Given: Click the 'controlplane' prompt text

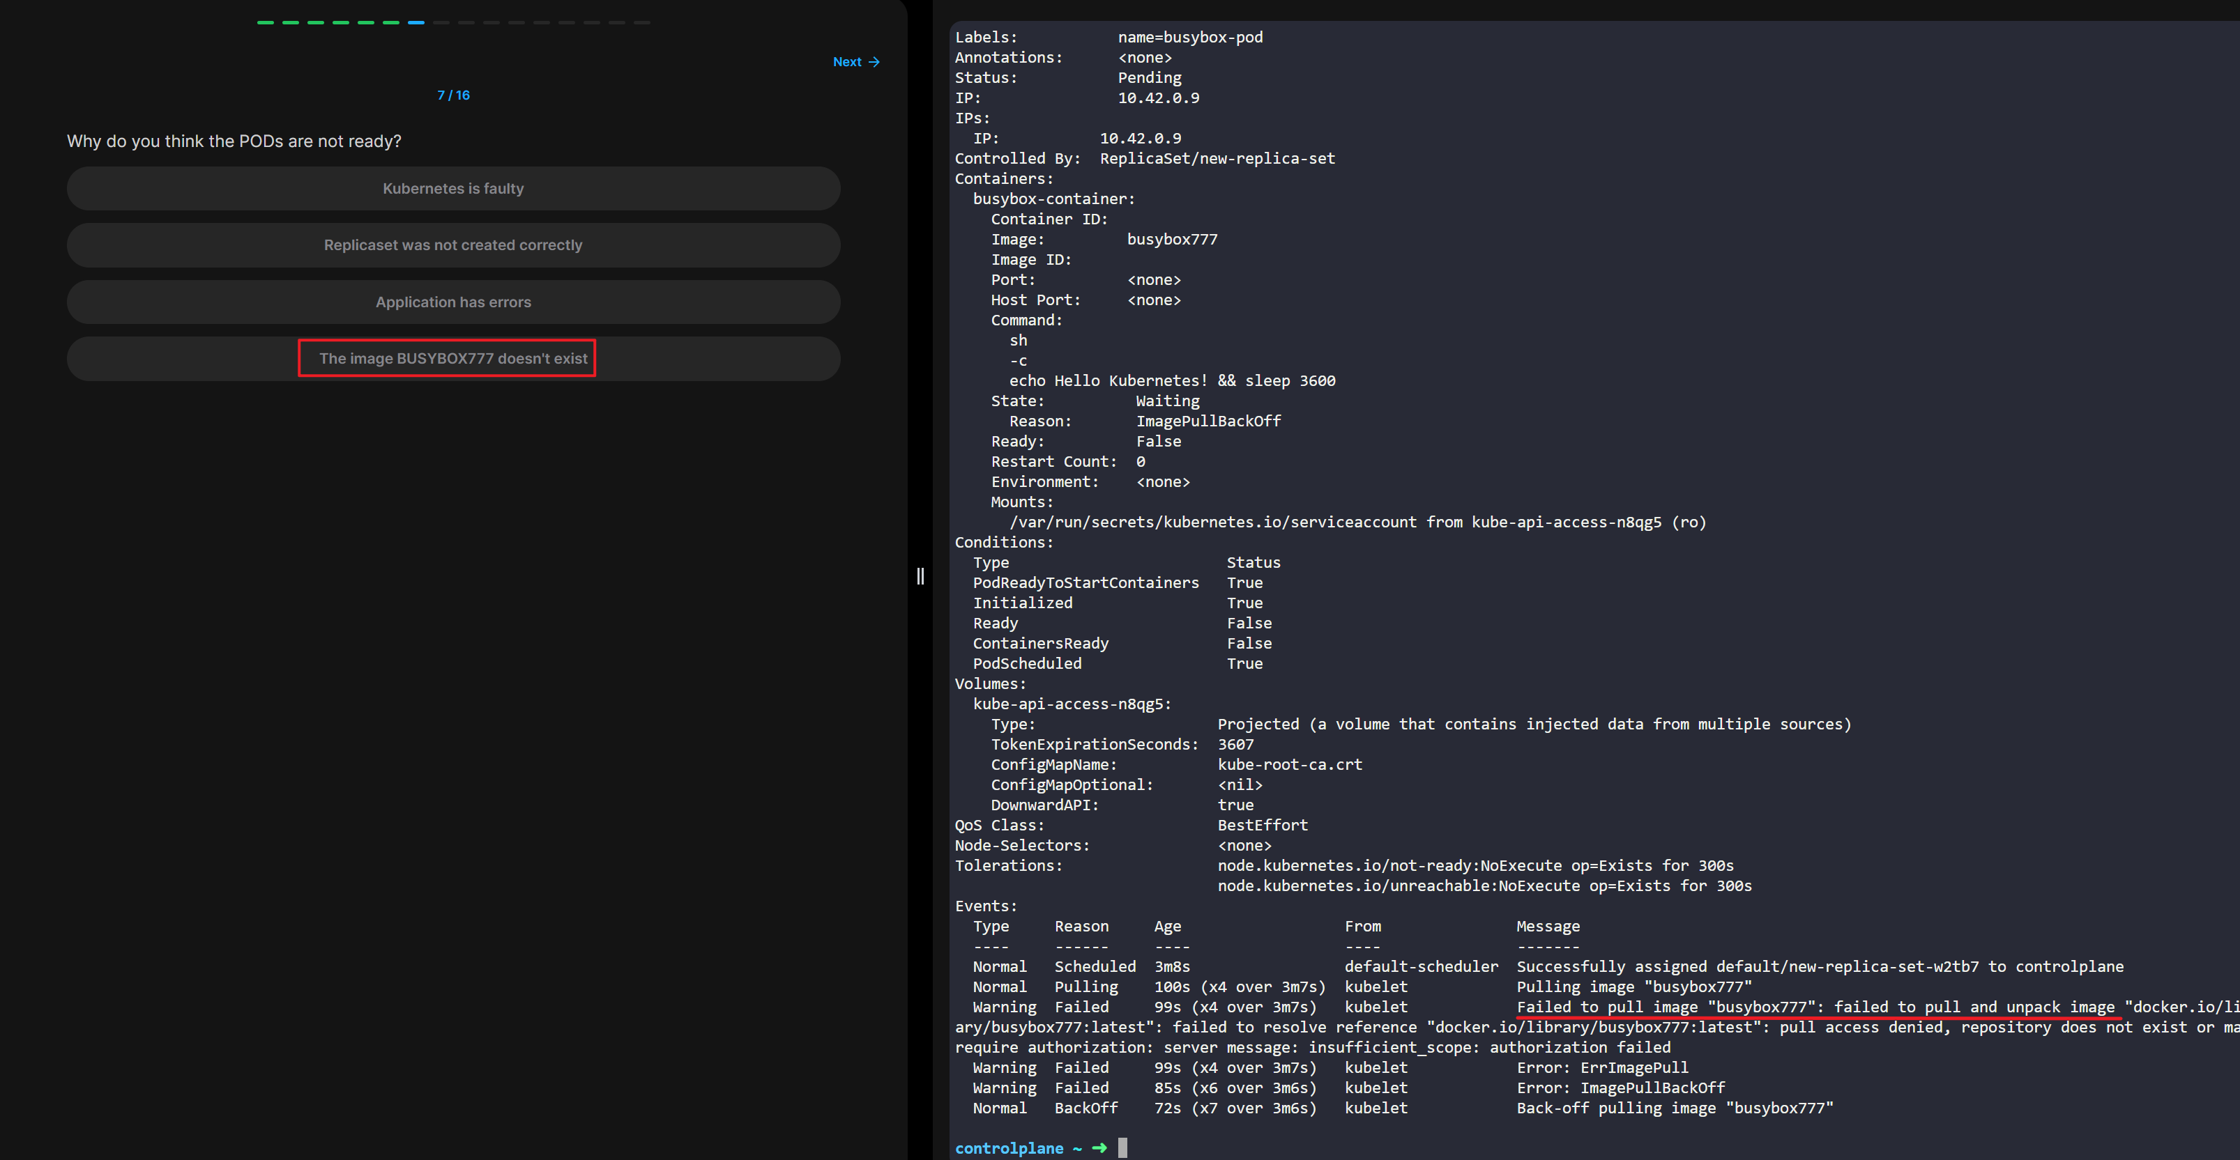Looking at the screenshot, I should click(1009, 1148).
